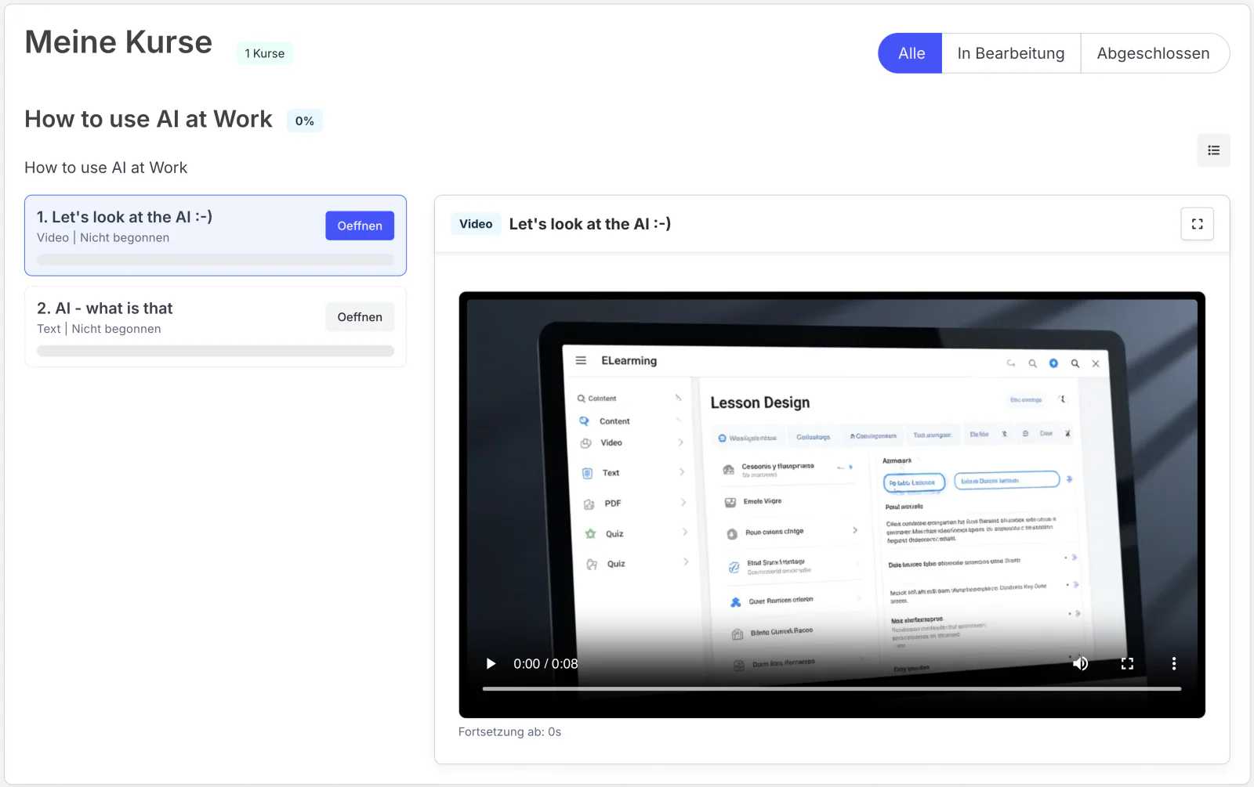Click the video seek bar

click(x=832, y=689)
